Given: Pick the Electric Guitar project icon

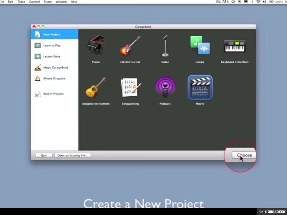Looking at the screenshot, I should pyautogui.click(x=130, y=46).
